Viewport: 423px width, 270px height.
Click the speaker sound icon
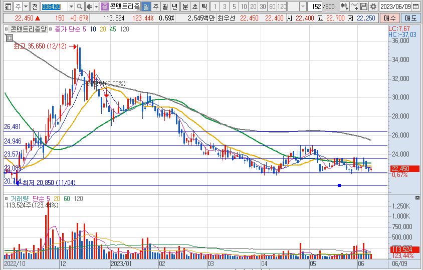pos(89,6)
